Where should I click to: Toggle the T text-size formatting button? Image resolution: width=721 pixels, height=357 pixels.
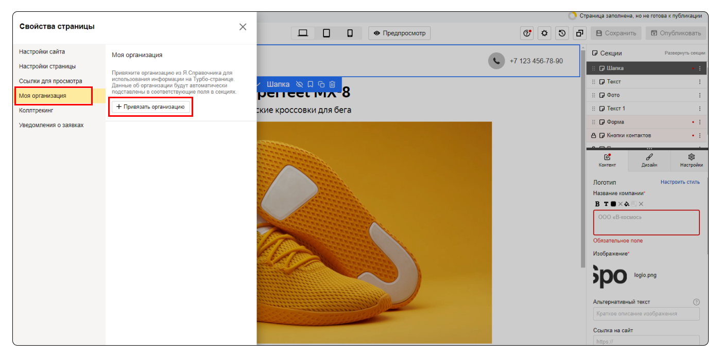tap(606, 204)
